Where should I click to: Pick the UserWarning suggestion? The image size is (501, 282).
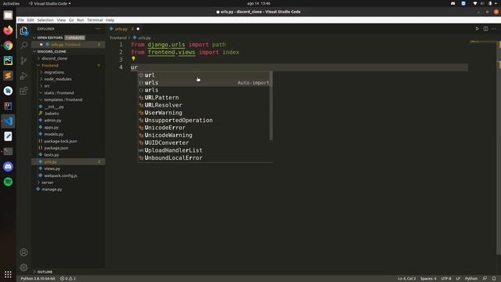pos(204,113)
